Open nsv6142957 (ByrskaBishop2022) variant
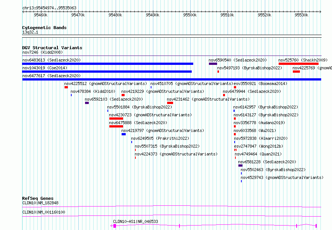The image size is (332, 230). click(266, 107)
